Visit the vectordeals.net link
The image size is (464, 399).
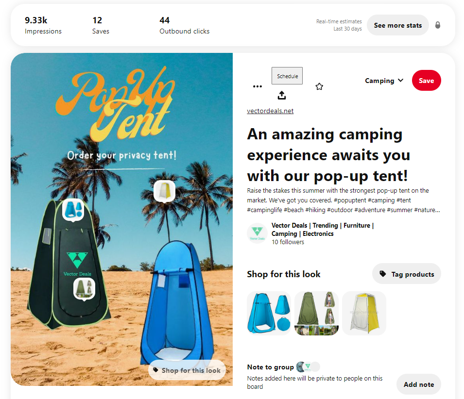tap(270, 111)
